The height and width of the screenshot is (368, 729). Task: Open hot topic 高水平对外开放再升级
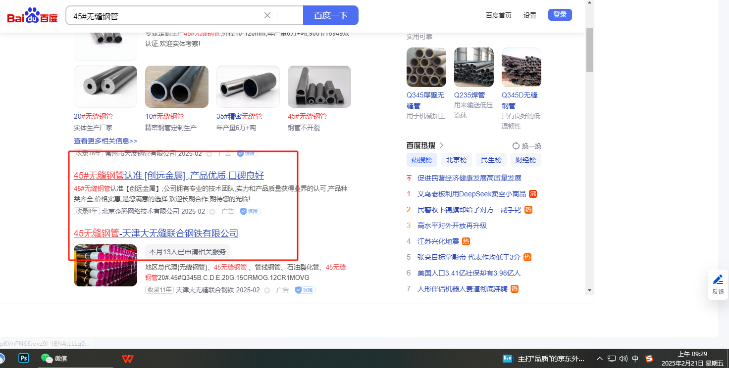pyautogui.click(x=452, y=226)
